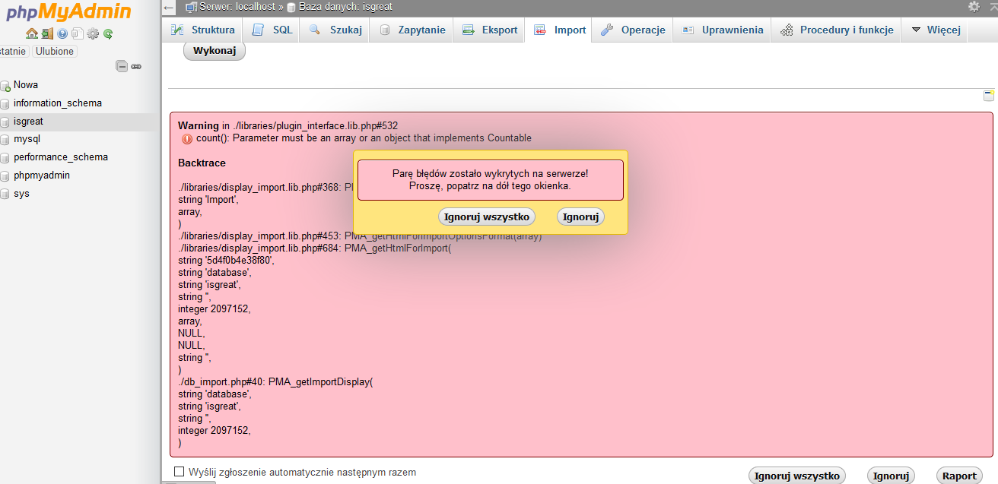Screen dimensions: 998x484
Task: Click the link chain icon in navigation panel
Action: 136,66
